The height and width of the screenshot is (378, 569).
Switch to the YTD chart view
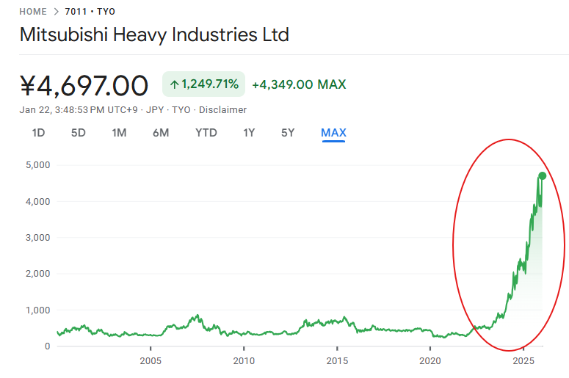[x=206, y=133]
